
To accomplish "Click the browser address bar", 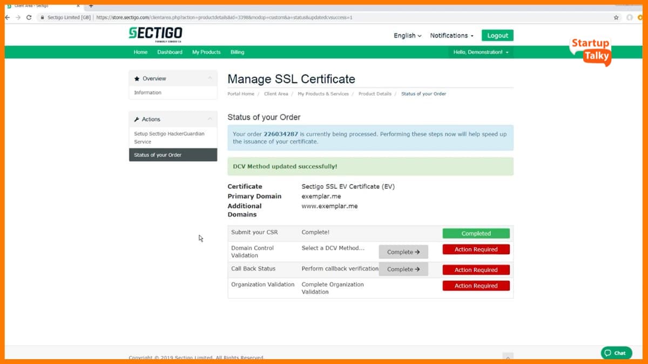I will click(216, 17).
